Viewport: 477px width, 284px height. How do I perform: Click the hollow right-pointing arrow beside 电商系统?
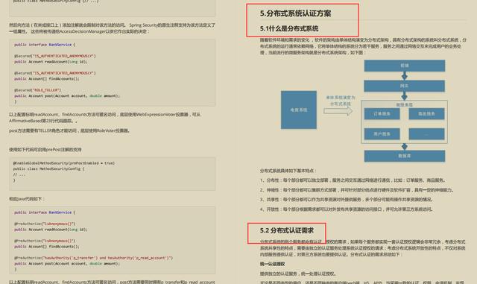(338, 111)
